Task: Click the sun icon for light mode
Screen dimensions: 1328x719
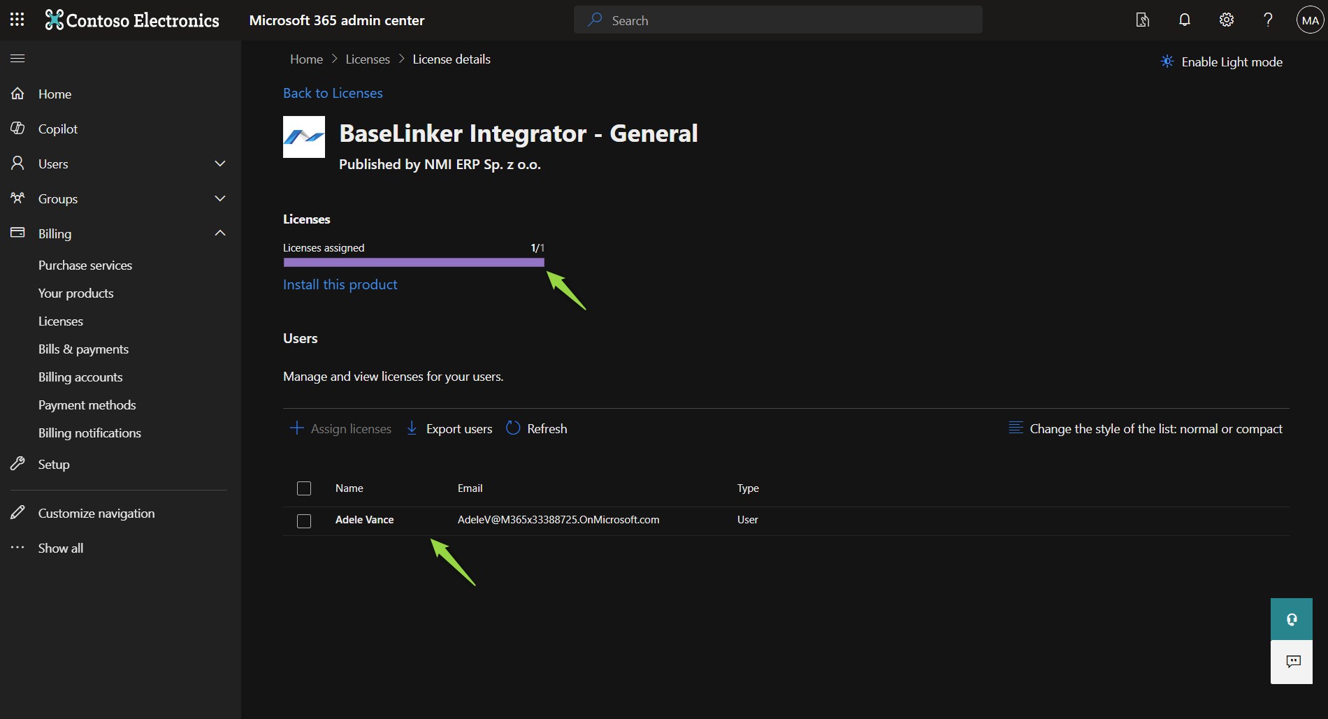Action: 1167,61
